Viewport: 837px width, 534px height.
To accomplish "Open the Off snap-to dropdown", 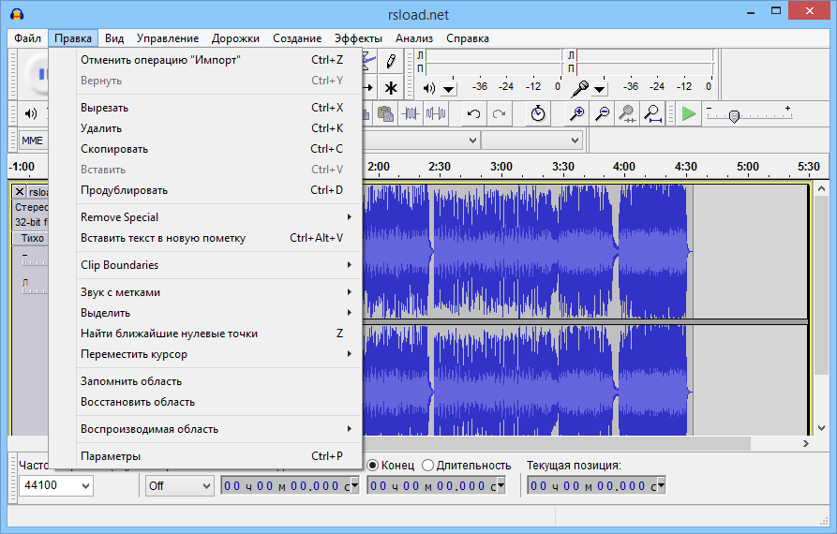I will point(179,486).
